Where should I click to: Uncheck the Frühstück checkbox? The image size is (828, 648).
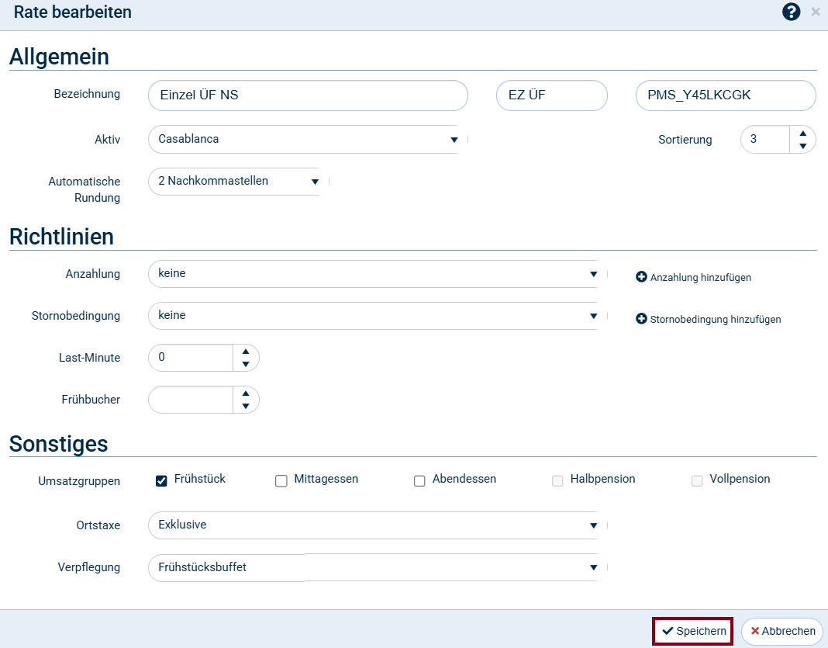click(x=161, y=480)
